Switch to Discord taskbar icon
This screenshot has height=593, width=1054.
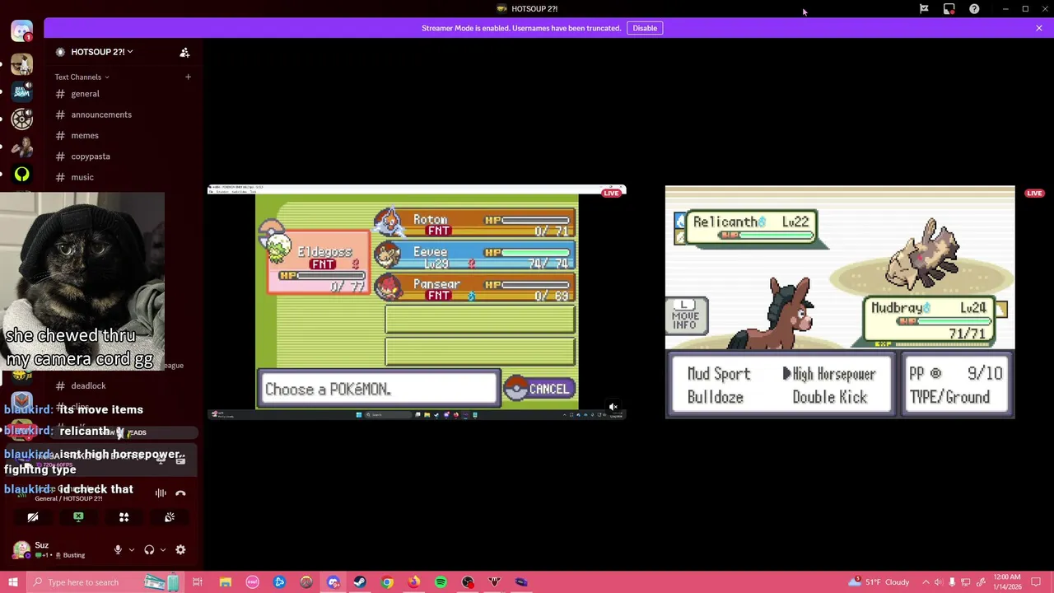click(333, 582)
